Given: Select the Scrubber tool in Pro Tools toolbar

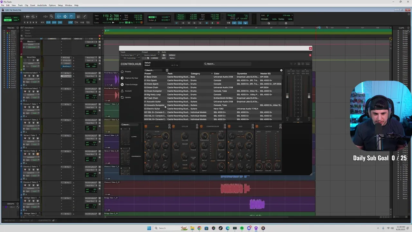Looking at the screenshot, I should coord(78,16).
